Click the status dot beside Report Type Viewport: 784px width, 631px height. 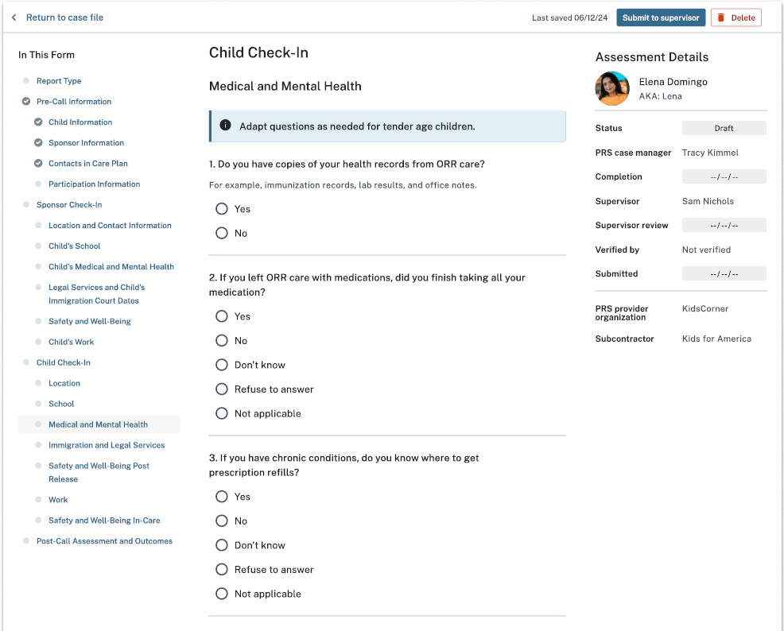tap(26, 81)
